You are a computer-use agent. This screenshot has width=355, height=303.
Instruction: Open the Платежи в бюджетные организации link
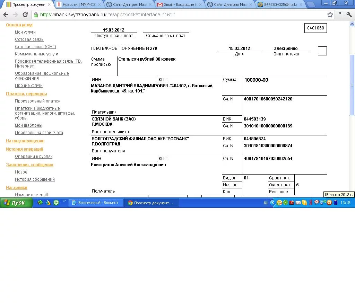click(x=45, y=113)
